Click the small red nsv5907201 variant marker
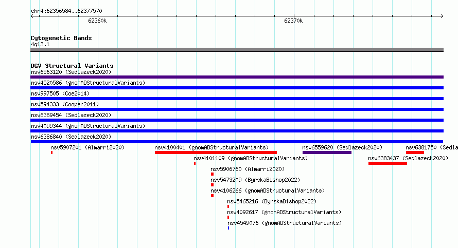This screenshot has width=458, height=248. click(x=51, y=152)
